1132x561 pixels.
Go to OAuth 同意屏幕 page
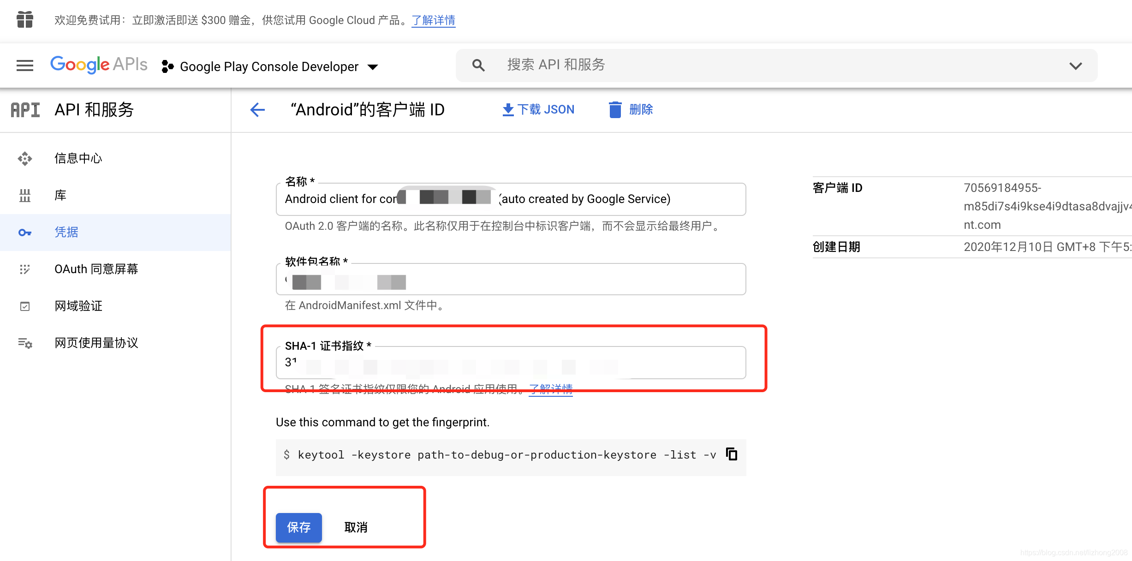[96, 269]
